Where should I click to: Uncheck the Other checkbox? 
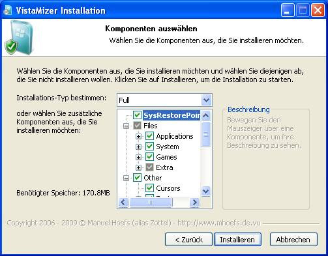[x=137, y=178]
